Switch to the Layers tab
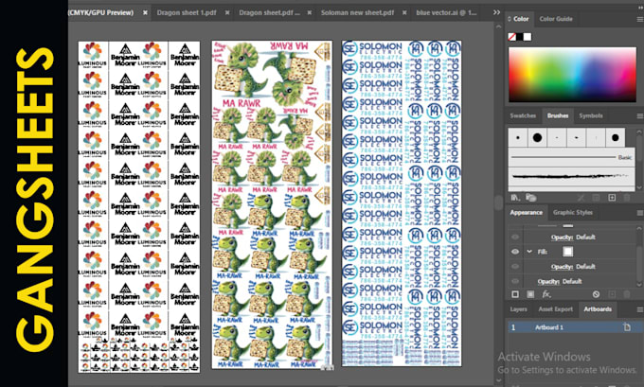This screenshot has height=387, width=644. click(x=518, y=309)
